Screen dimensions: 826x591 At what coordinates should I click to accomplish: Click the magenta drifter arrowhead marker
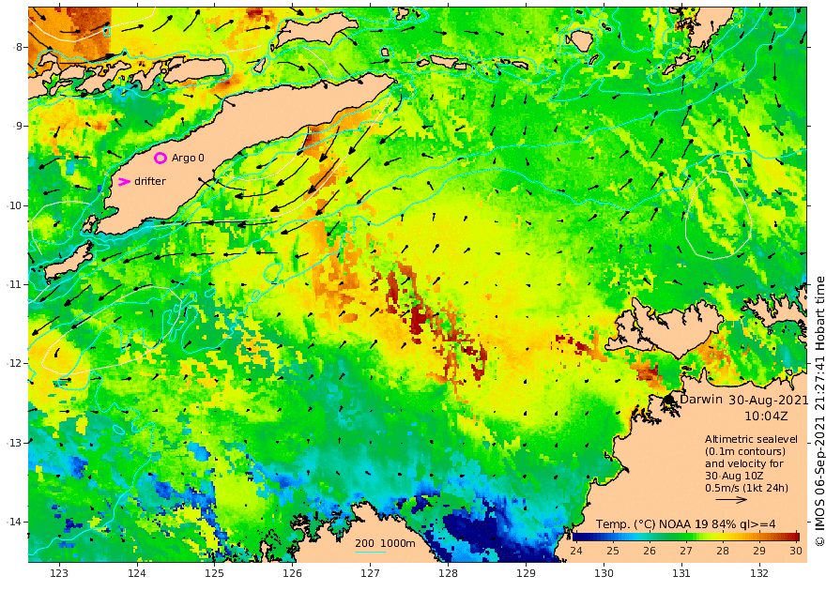pyautogui.click(x=124, y=182)
